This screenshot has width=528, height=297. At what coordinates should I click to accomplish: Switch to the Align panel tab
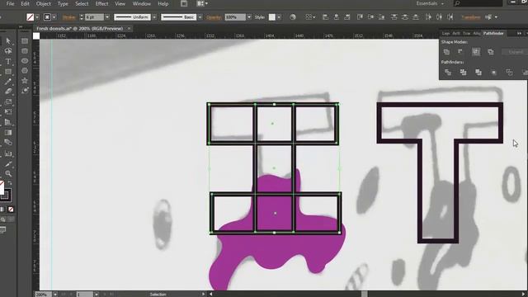pyautogui.click(x=477, y=33)
